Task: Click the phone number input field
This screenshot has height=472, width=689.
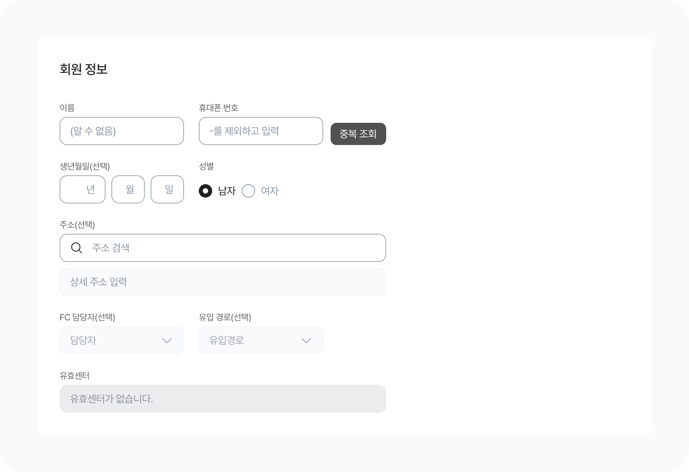Action: coord(261,131)
